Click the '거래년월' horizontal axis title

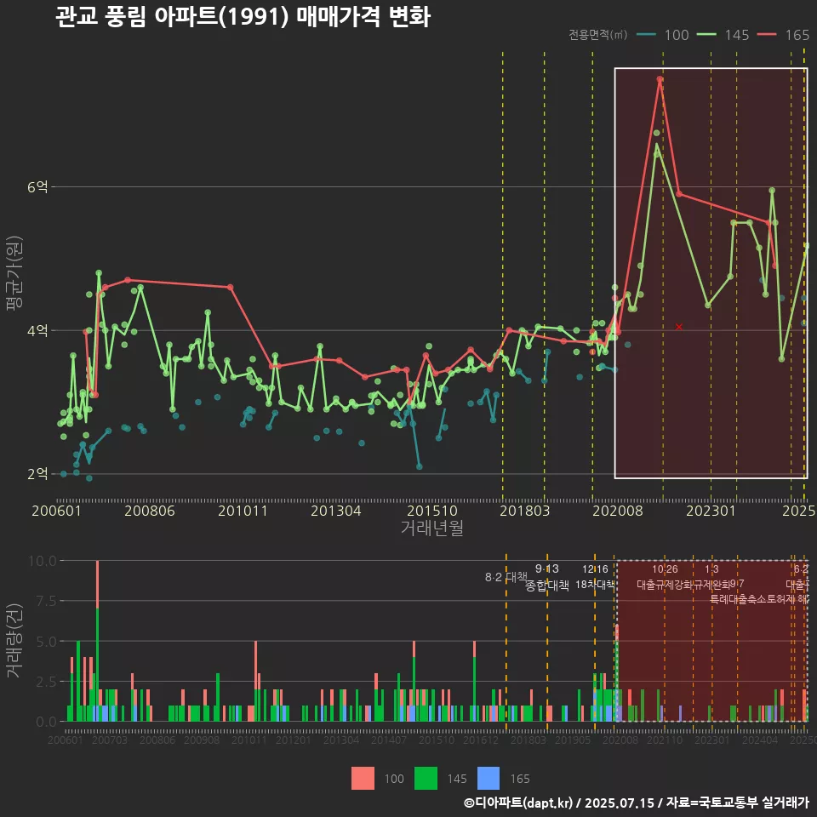432,528
